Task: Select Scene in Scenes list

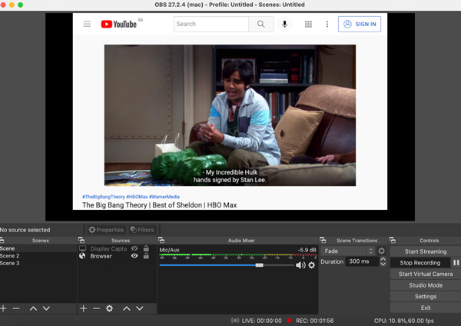Action: coord(38,248)
